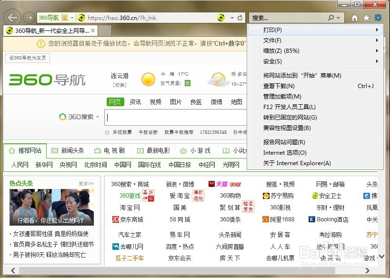
Task: Close the 360导航 tab
Action: coord(93,30)
